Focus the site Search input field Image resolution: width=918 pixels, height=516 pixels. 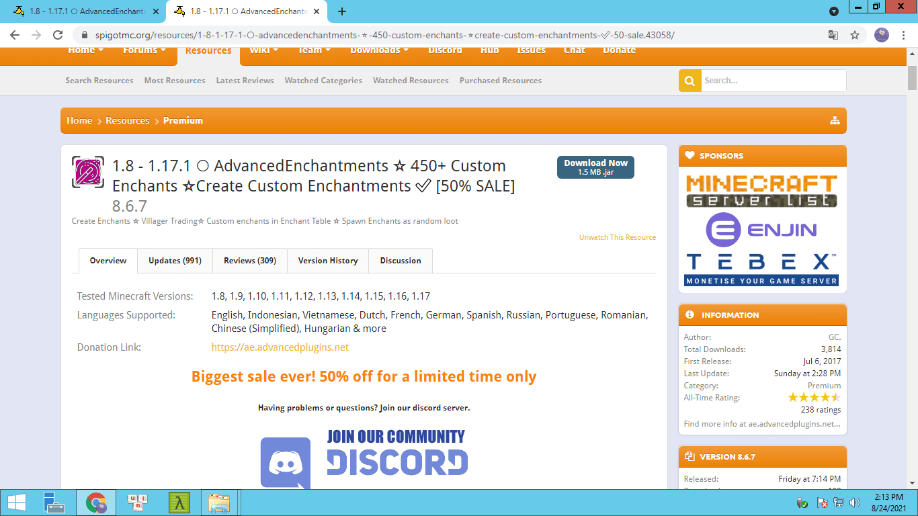click(x=774, y=81)
